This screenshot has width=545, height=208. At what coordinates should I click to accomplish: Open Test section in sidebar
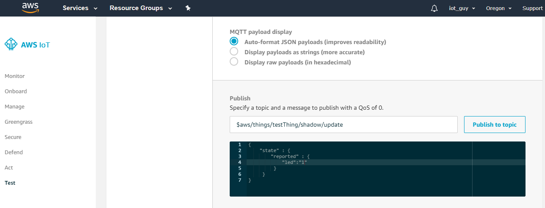[10, 183]
